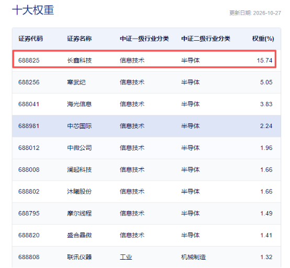Click the update date 2026-10-27
This screenshot has width=290, height=268.
[267, 13]
